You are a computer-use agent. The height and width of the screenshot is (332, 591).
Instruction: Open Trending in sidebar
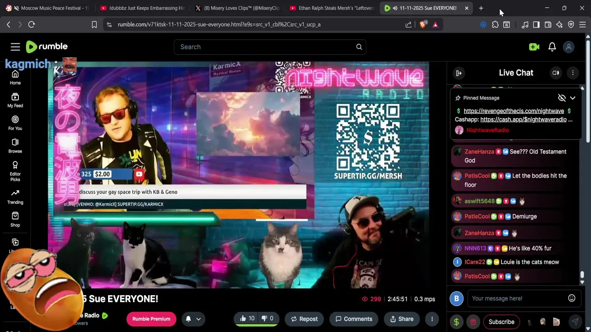[x=15, y=196]
